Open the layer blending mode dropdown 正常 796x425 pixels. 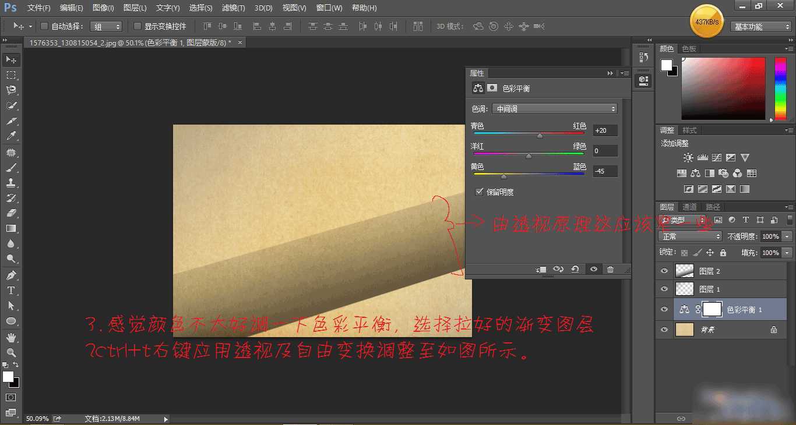pyautogui.click(x=690, y=236)
